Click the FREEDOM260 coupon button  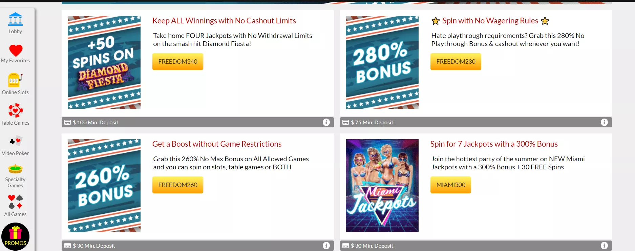tap(178, 185)
